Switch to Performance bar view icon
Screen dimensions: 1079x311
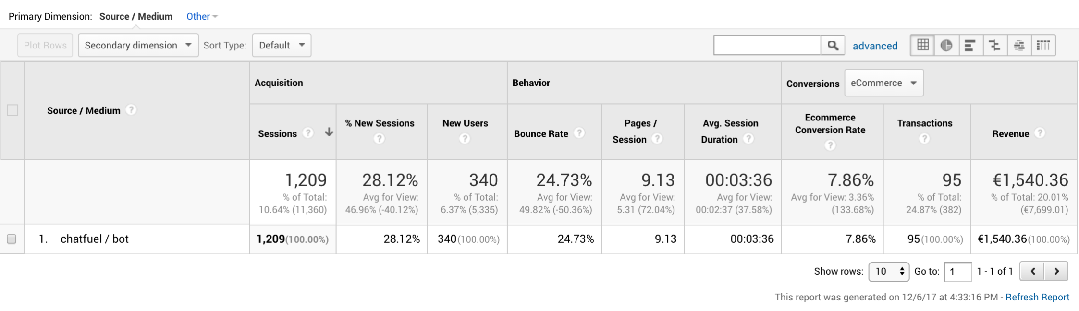click(x=970, y=46)
